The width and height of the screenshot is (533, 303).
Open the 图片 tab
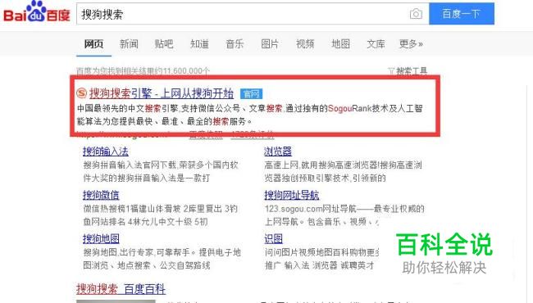click(x=270, y=43)
